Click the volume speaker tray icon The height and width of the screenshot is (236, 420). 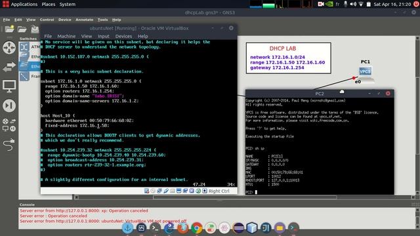pos(353,4)
